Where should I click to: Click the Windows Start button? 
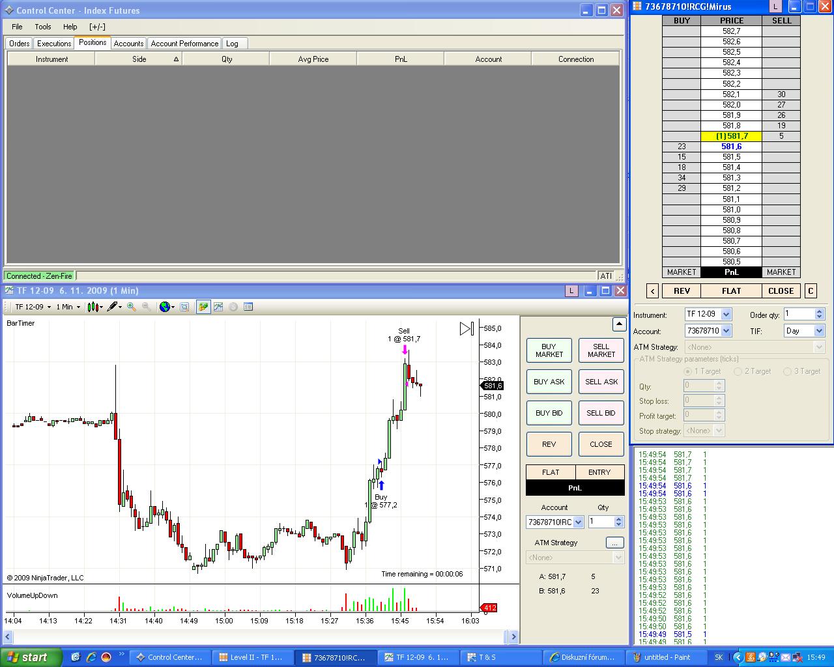coord(31,657)
